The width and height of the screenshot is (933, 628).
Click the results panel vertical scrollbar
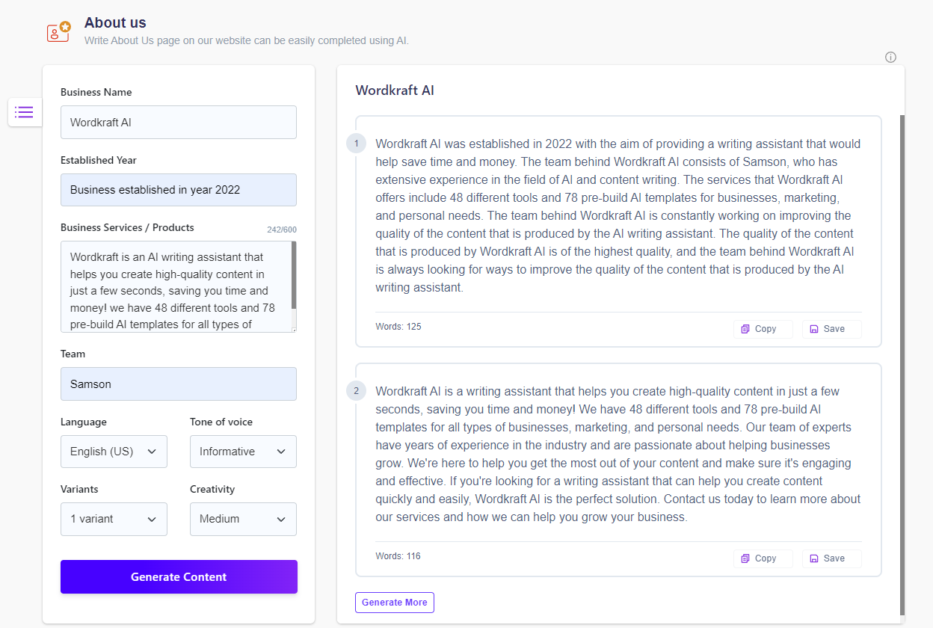pos(902,359)
